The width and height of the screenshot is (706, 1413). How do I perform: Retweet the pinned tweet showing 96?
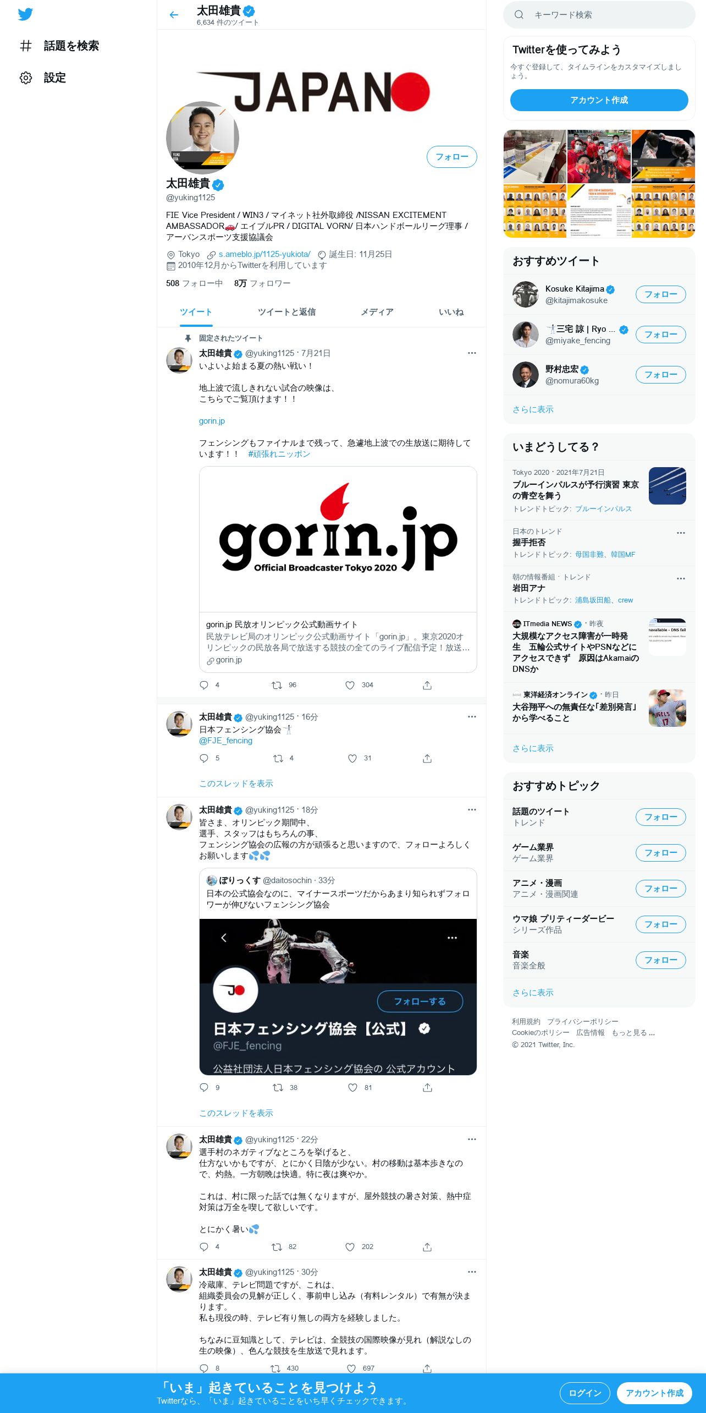277,685
